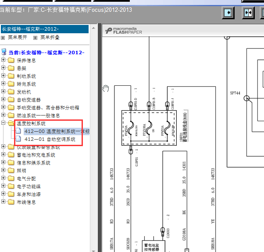Click the sidebar scrollbar down arrow

(93, 251)
